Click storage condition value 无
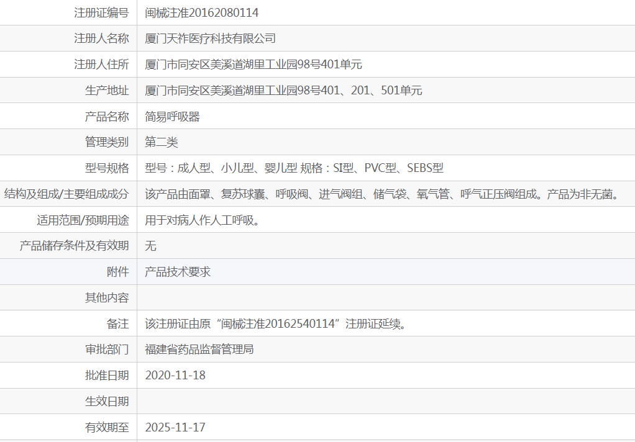 150,246
